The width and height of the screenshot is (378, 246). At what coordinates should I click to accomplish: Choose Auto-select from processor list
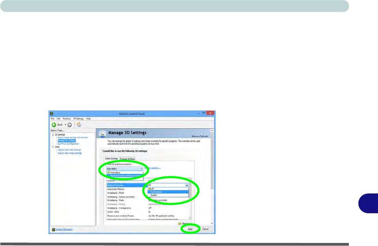pos(125,173)
